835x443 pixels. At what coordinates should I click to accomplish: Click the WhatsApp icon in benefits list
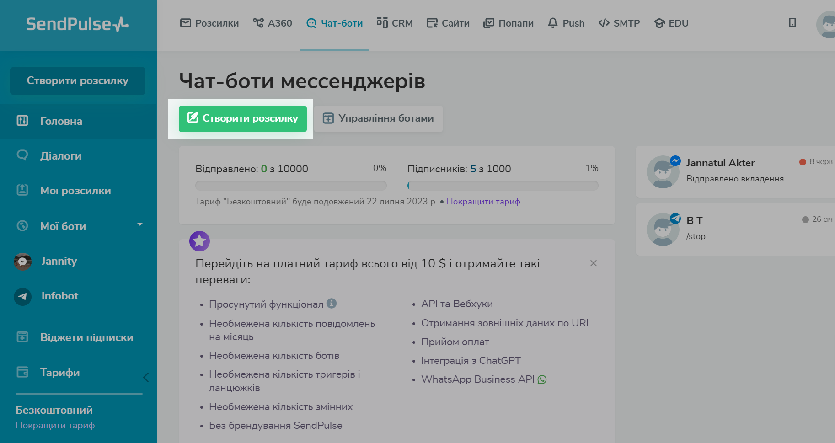[x=542, y=379]
